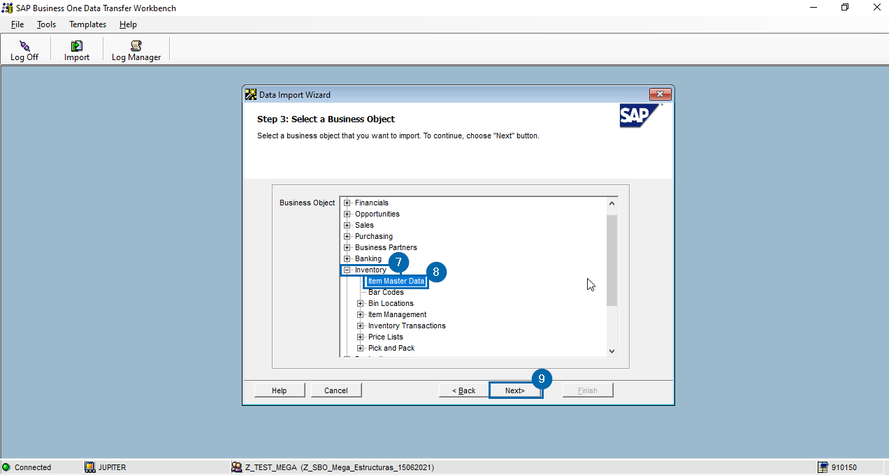Expand the Bin Locations node
The image size is (889, 475).
tap(361, 303)
